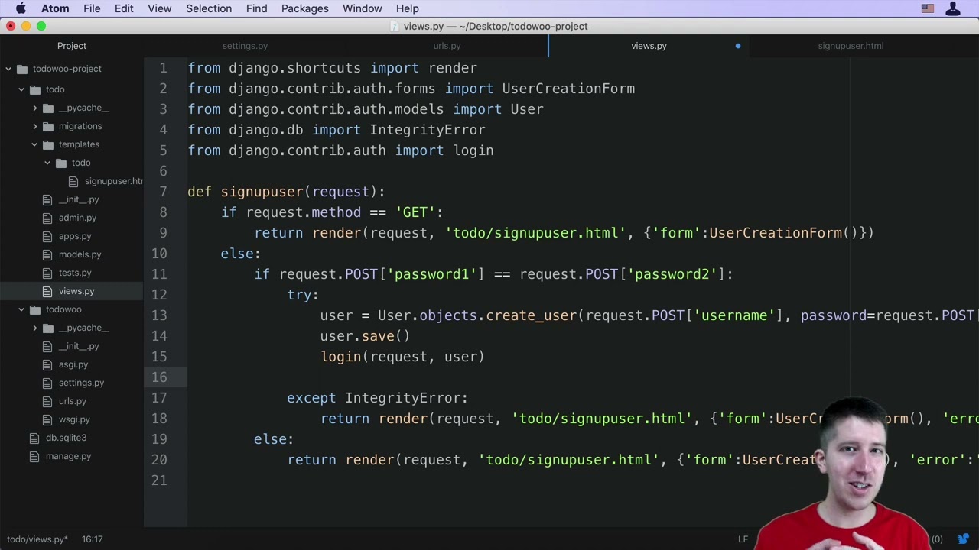
Task: Open the Find menu
Action: coord(256,8)
